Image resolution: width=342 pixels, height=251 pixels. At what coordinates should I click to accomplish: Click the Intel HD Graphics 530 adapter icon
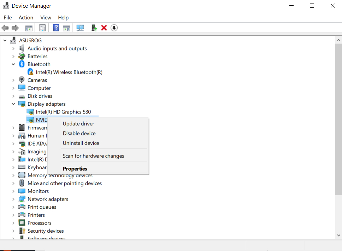coord(30,112)
